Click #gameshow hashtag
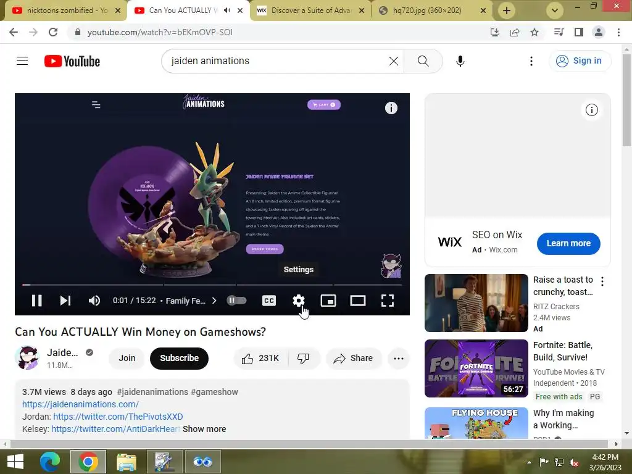Image resolution: width=632 pixels, height=474 pixels. click(214, 392)
